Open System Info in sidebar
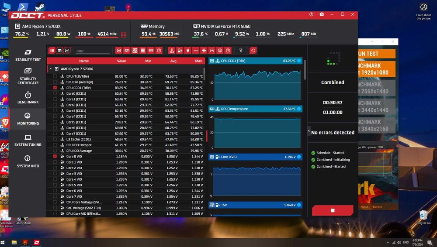Screen dimensions: 437x247 click(28, 161)
